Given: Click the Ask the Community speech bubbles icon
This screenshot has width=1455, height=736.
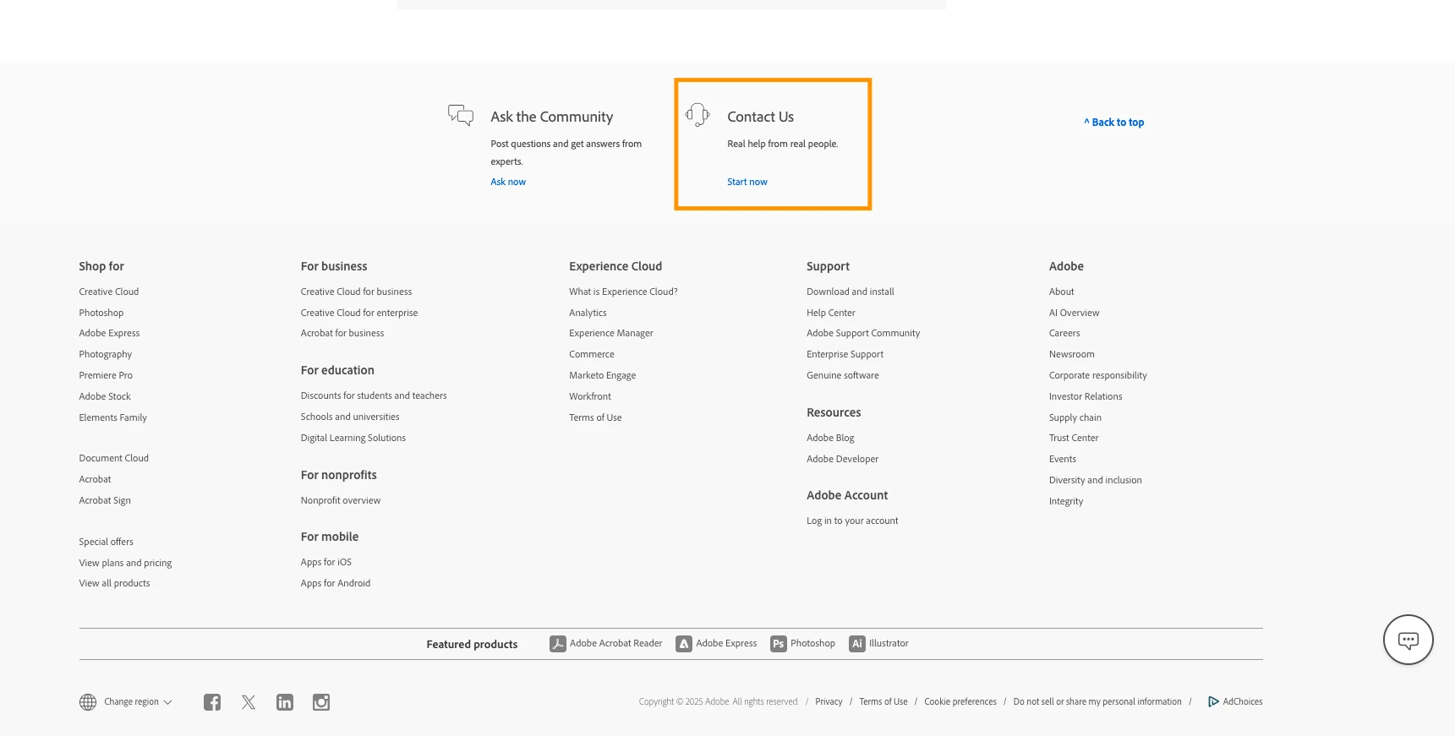Looking at the screenshot, I should coord(461,115).
